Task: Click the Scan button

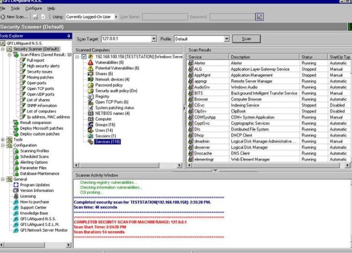Action: [246, 39]
